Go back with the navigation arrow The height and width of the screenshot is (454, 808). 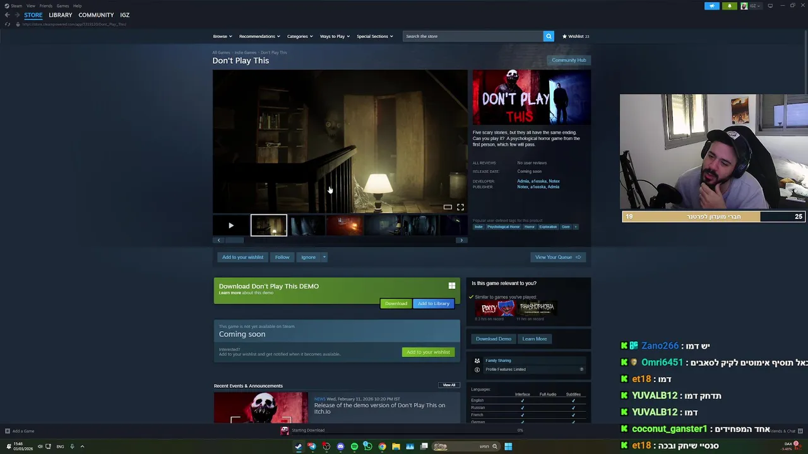pos(7,15)
